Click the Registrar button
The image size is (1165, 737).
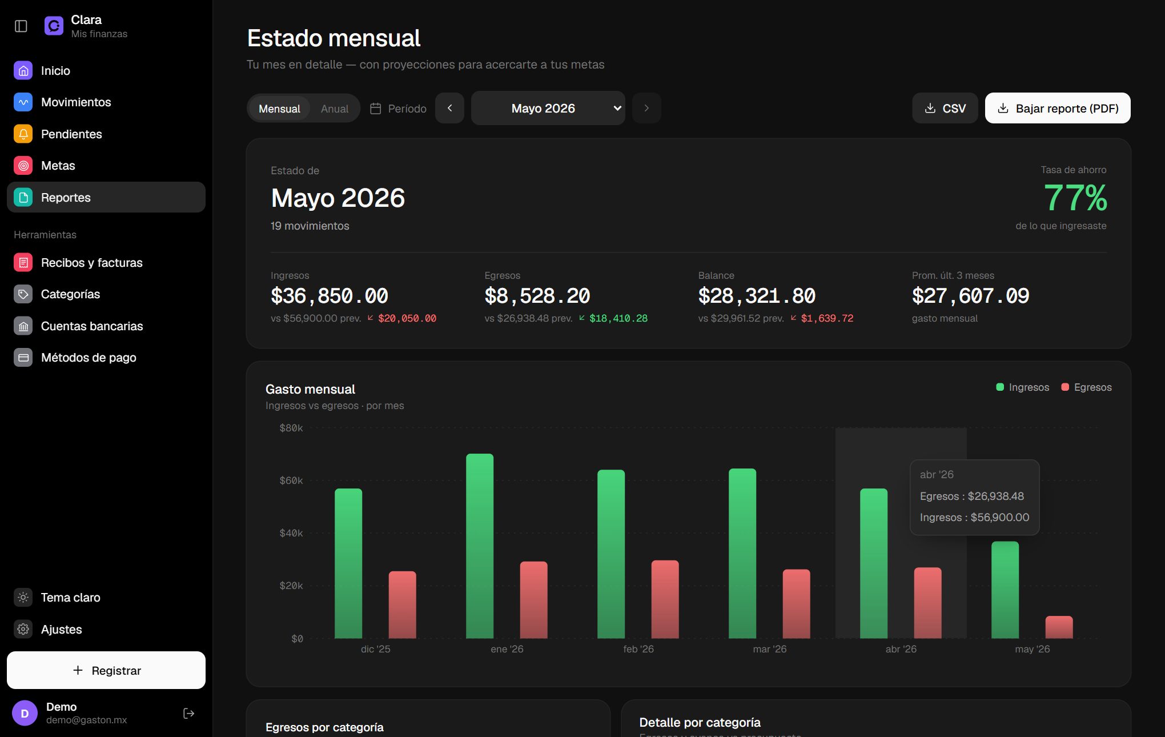coord(106,670)
